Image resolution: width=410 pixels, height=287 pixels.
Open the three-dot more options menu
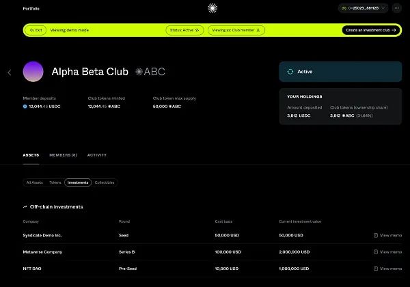397,8
